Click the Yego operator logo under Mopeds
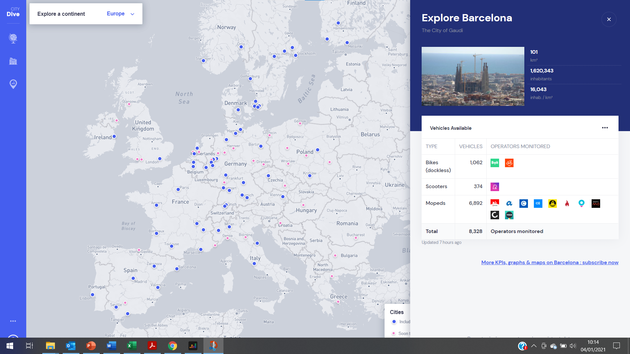Image resolution: width=630 pixels, height=354 pixels. pos(509,215)
